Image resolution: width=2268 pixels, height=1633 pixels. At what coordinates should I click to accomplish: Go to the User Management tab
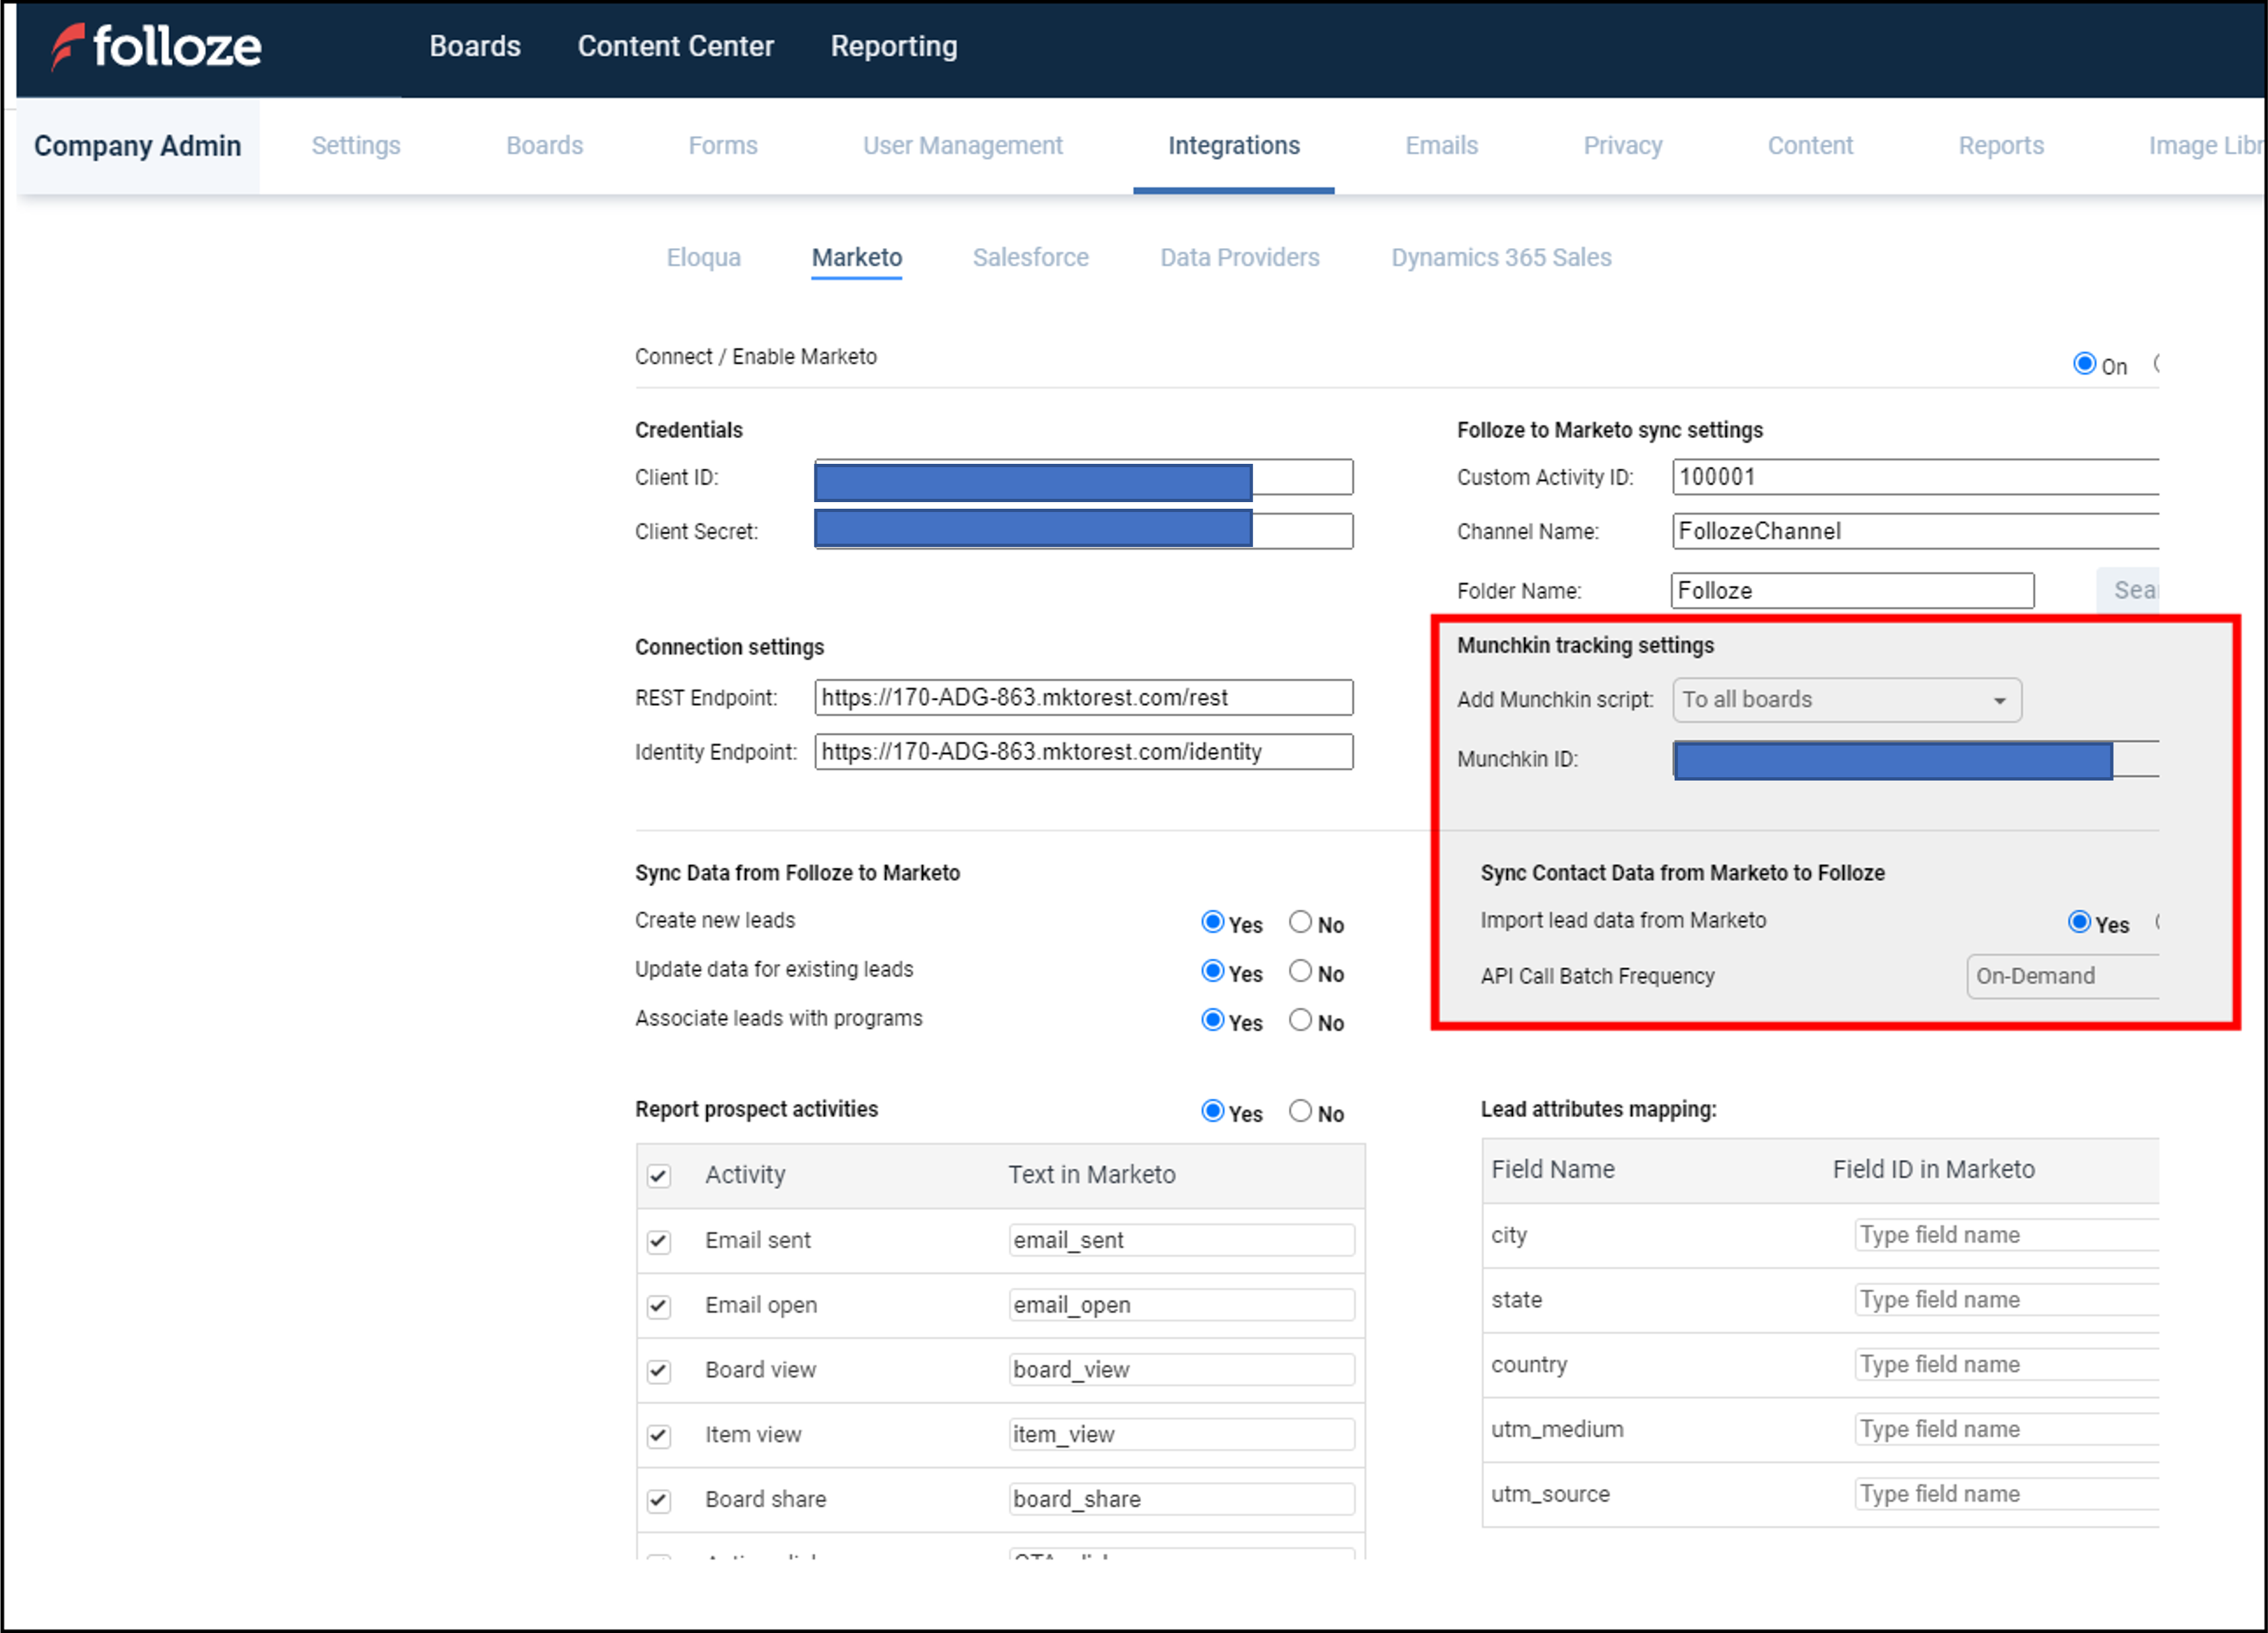coord(962,146)
